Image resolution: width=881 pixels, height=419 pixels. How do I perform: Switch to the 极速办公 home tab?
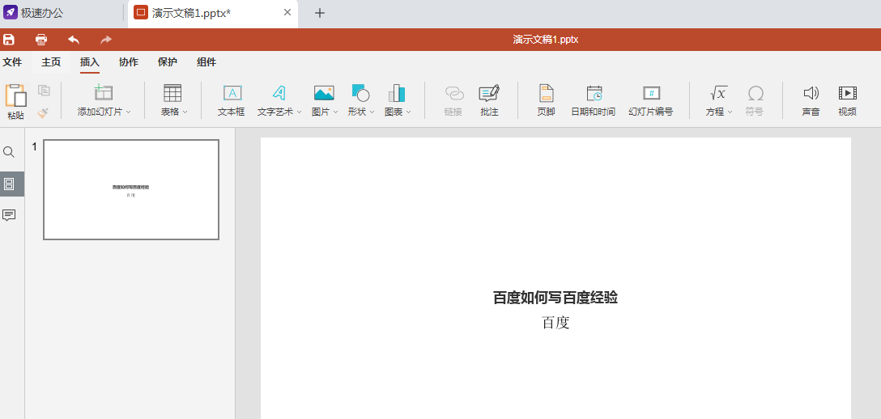[34, 13]
